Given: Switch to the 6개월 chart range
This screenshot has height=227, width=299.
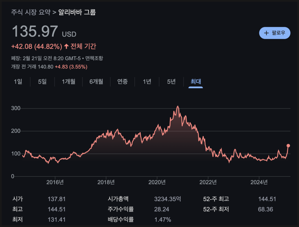Looking at the screenshot, I should click(x=96, y=82).
